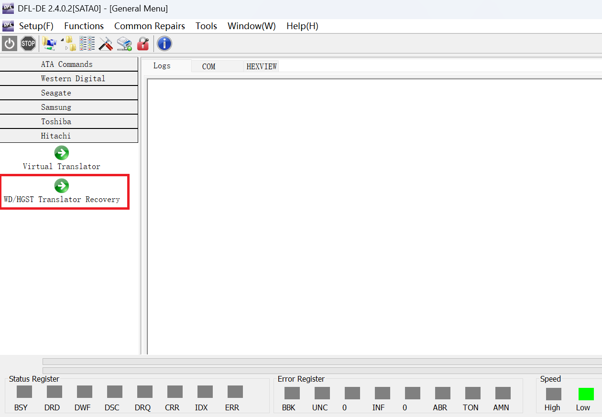Click the red padlock toolbar icon
602x417 pixels.
pos(143,44)
